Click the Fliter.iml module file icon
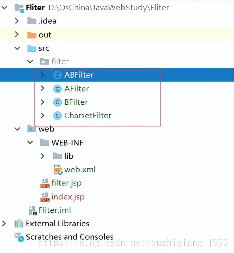The width and height of the screenshot is (234, 253). [33, 210]
